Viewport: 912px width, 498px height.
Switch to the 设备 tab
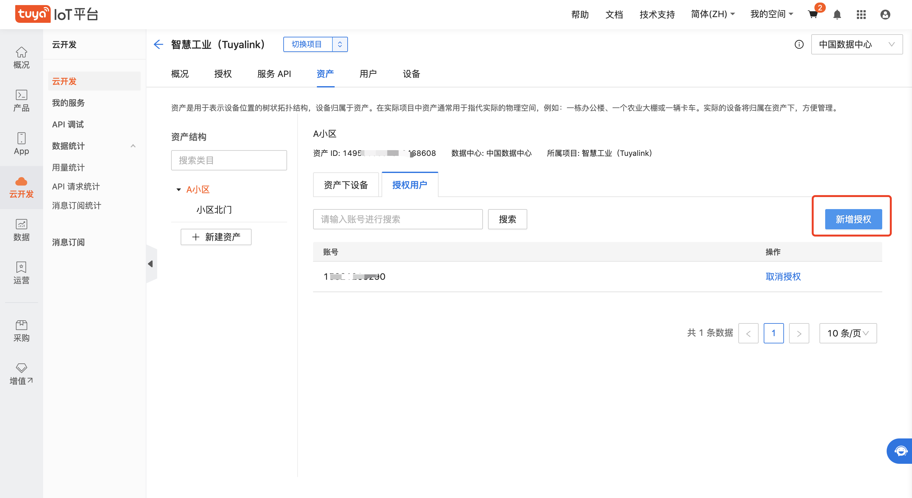pyautogui.click(x=411, y=73)
